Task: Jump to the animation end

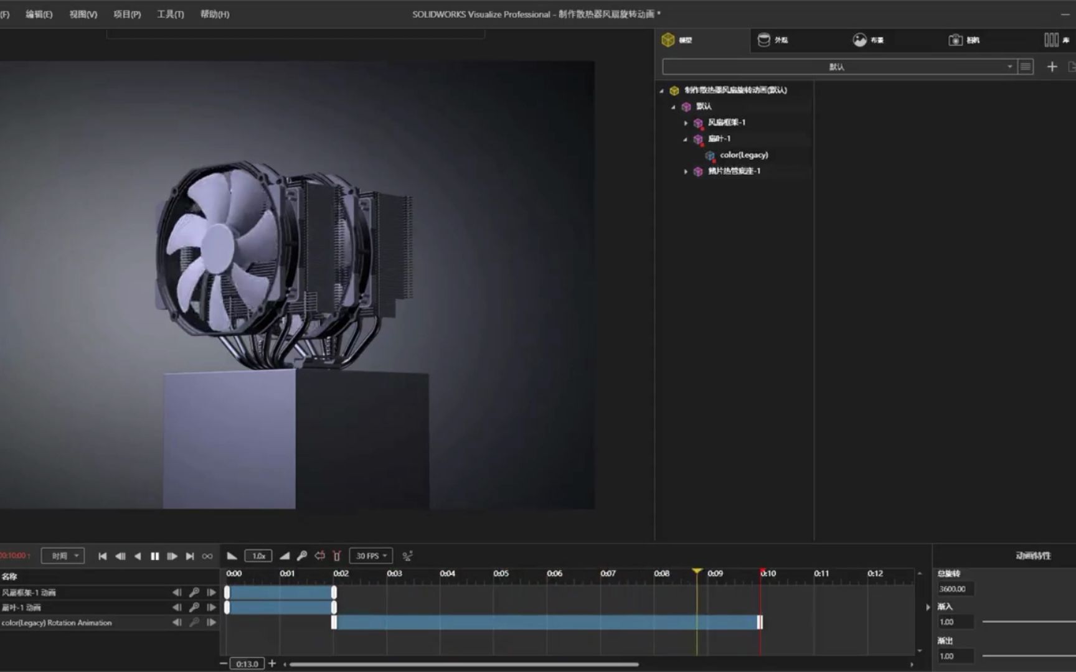Action: tap(190, 556)
